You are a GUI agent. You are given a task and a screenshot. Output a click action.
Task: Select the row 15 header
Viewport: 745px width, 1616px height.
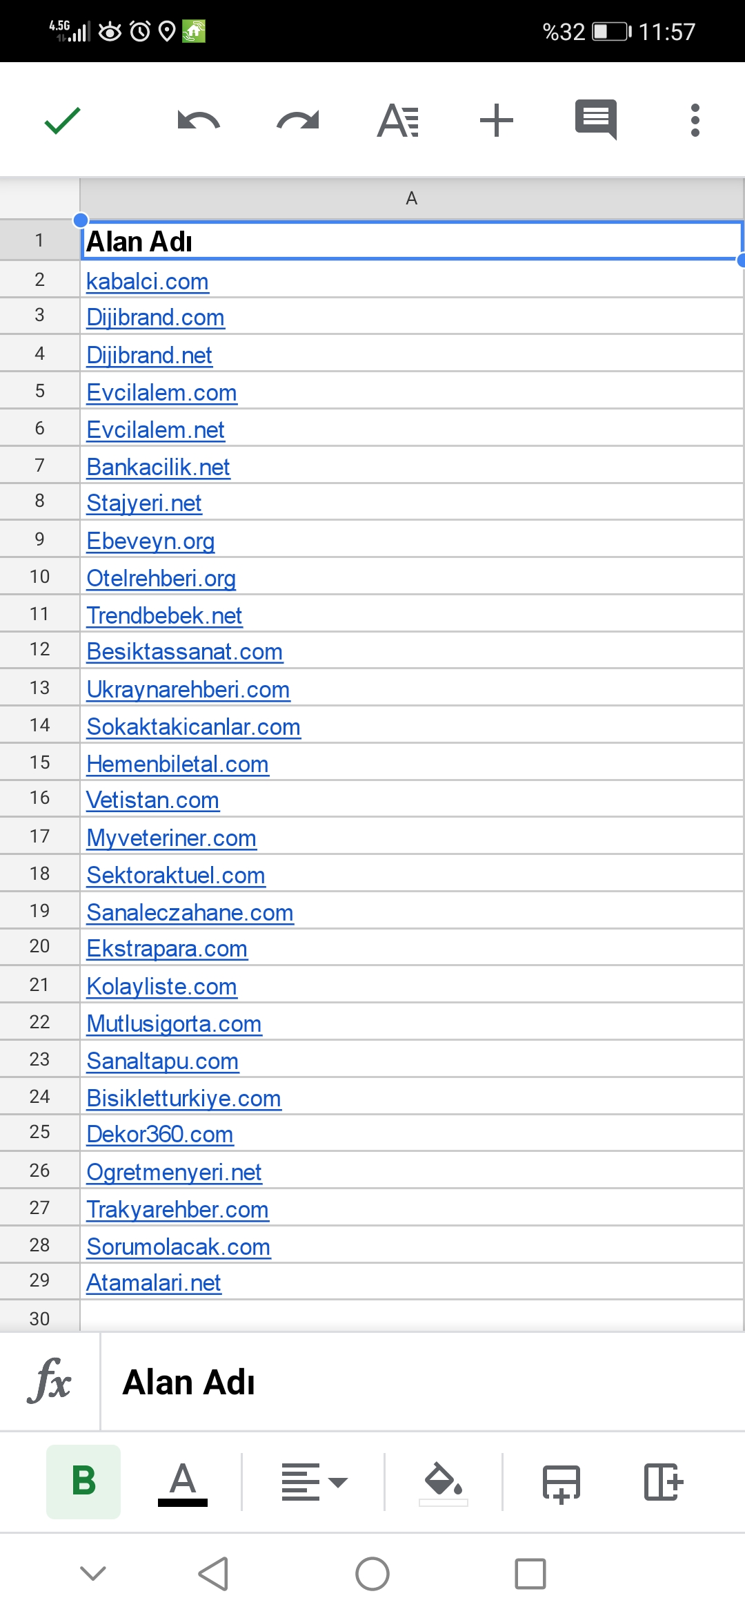point(39,762)
